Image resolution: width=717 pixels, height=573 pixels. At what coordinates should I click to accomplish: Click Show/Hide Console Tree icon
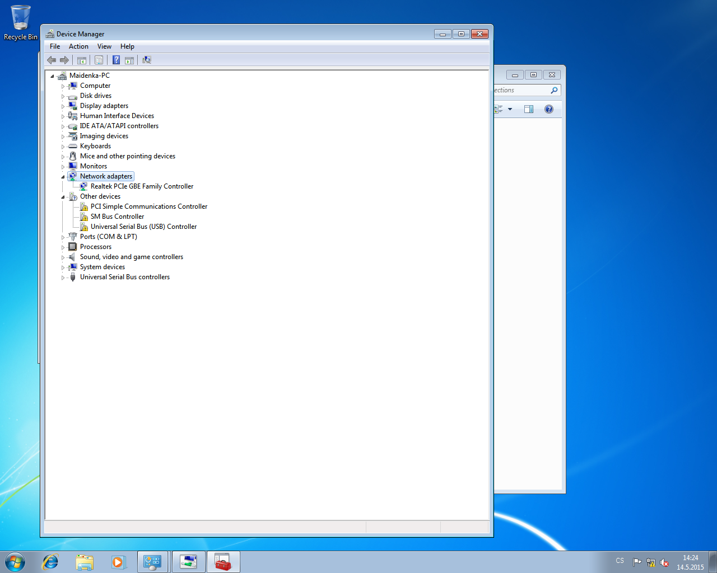point(82,60)
